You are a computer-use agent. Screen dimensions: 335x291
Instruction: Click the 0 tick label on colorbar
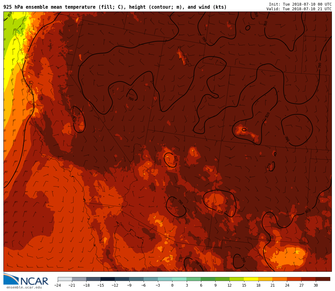pos(172,285)
